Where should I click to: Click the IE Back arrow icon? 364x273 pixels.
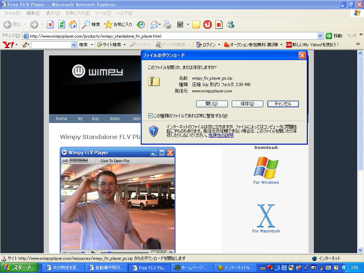[7, 25]
